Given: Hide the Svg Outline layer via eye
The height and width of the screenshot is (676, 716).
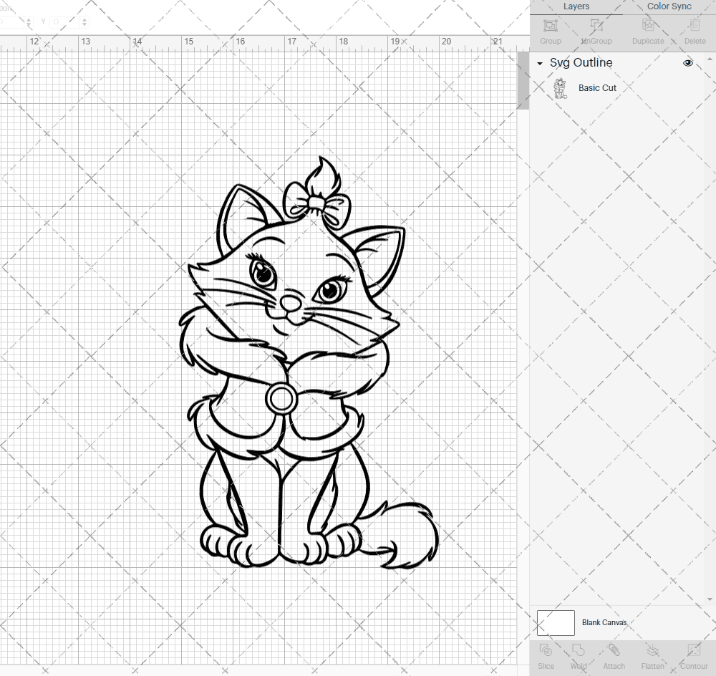Looking at the screenshot, I should [x=687, y=63].
